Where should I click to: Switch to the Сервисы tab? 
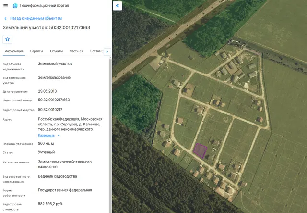(36, 51)
